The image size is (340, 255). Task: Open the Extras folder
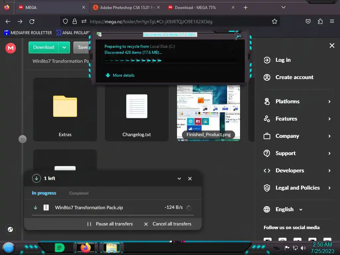pos(65,110)
